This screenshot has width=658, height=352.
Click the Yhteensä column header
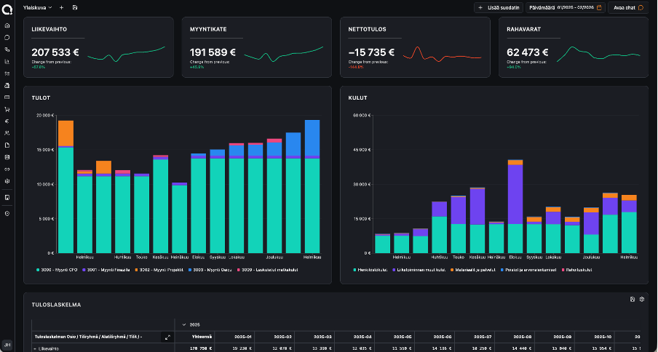pyautogui.click(x=201, y=337)
